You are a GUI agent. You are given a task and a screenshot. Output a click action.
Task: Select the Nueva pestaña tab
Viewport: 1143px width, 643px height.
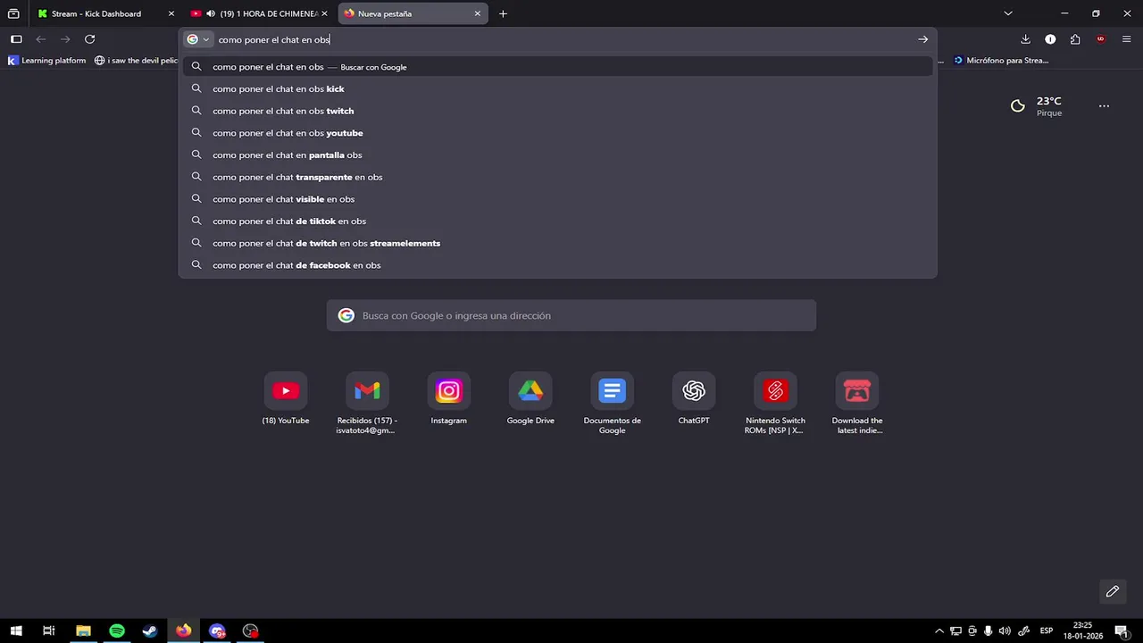tap(413, 13)
